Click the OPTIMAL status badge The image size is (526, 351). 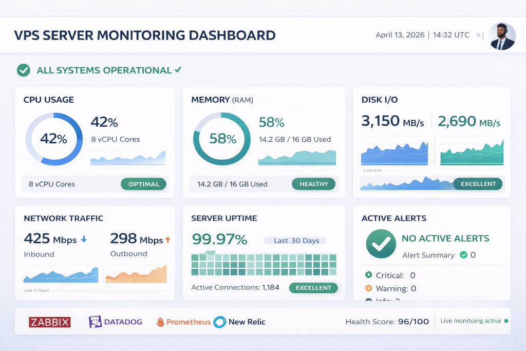tap(144, 184)
